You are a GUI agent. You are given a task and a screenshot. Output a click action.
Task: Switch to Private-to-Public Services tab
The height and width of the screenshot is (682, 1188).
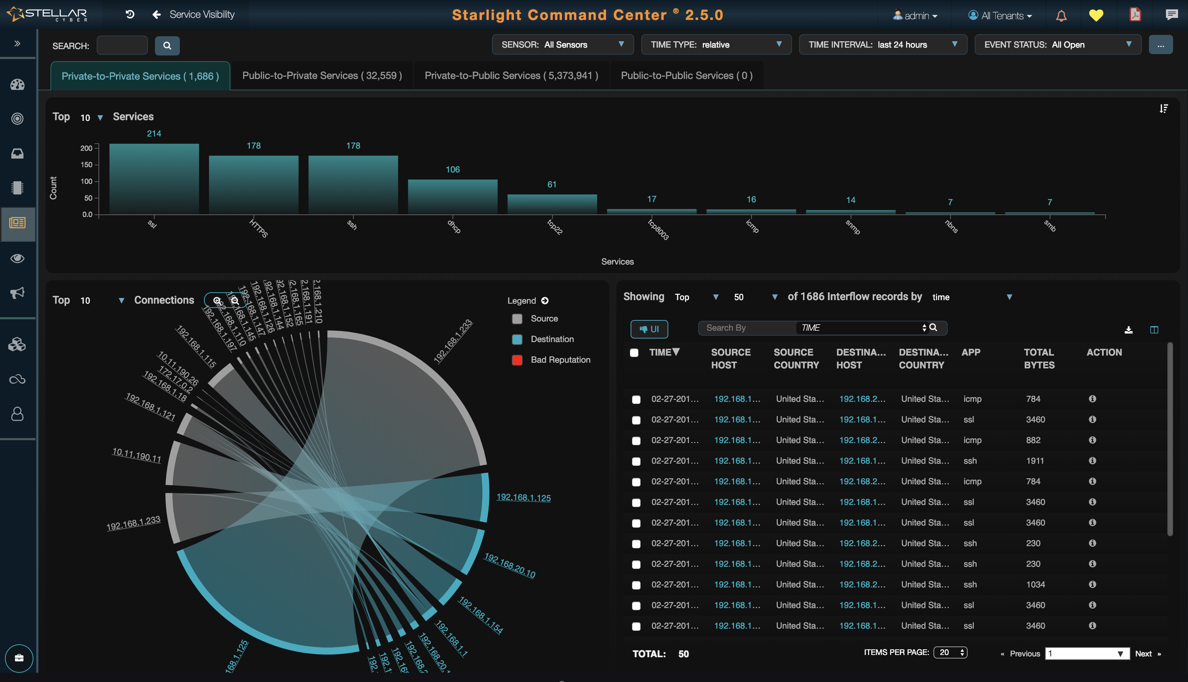click(511, 75)
